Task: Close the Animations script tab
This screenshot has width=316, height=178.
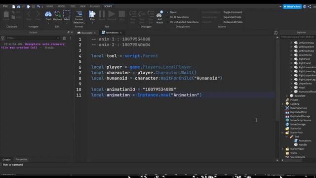Action: 120,33
